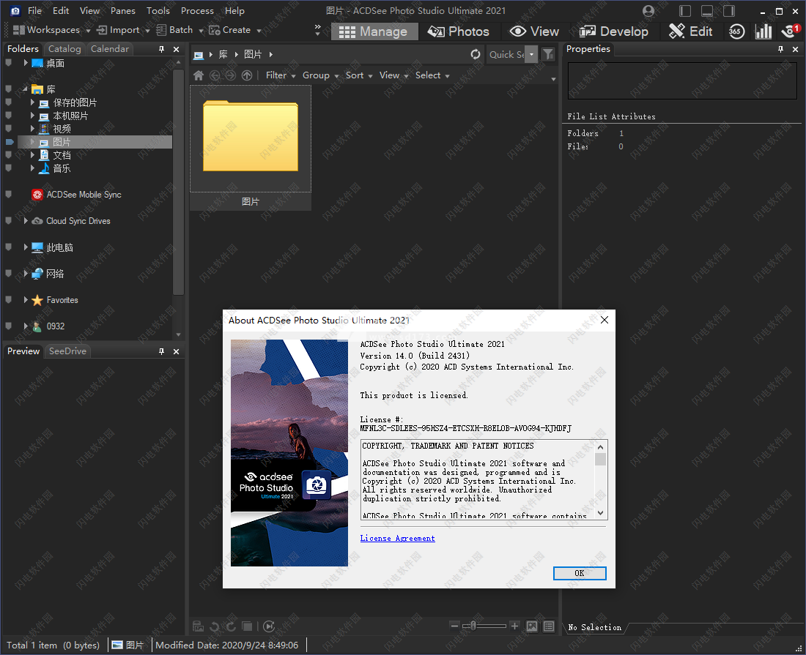Open the Filter dropdown
Screen dimensions: 806x655
[281, 75]
